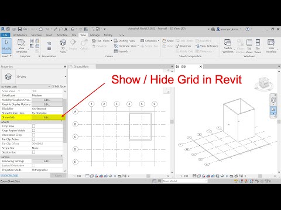Click Edit for Rendering Settings

pos(47,161)
